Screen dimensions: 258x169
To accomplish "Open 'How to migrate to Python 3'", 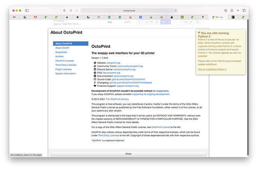I will (x=212, y=69).
